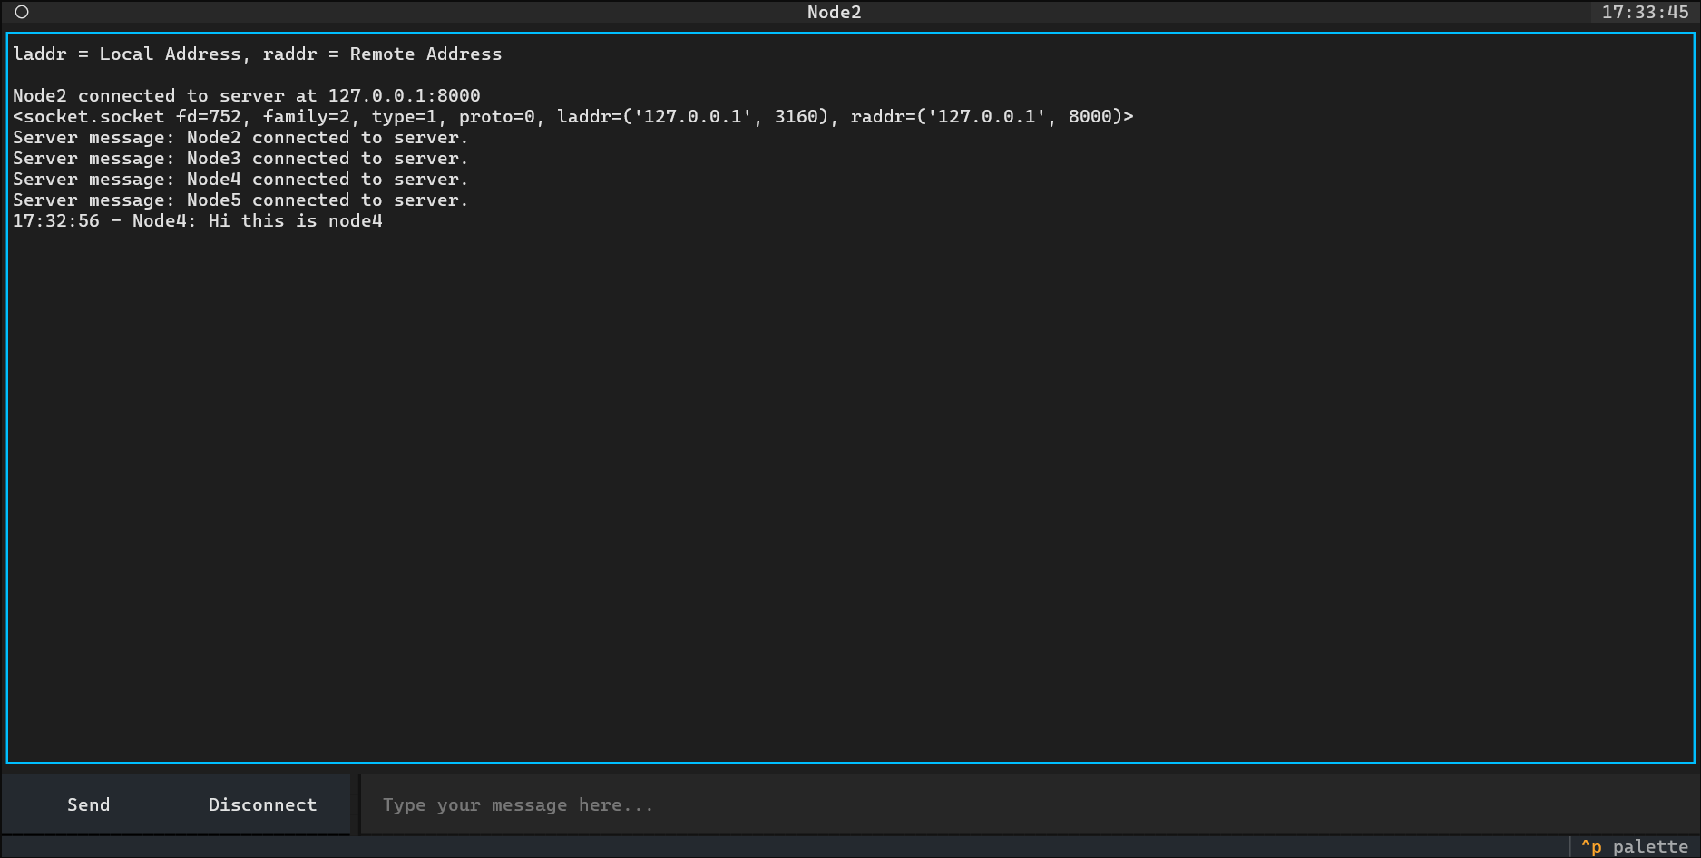Screen dimensions: 1701x858
Task: Click the 'Hi this is node4' chat message
Action: [197, 220]
